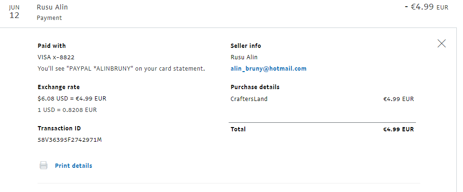Click the Seller info heading

pos(245,46)
